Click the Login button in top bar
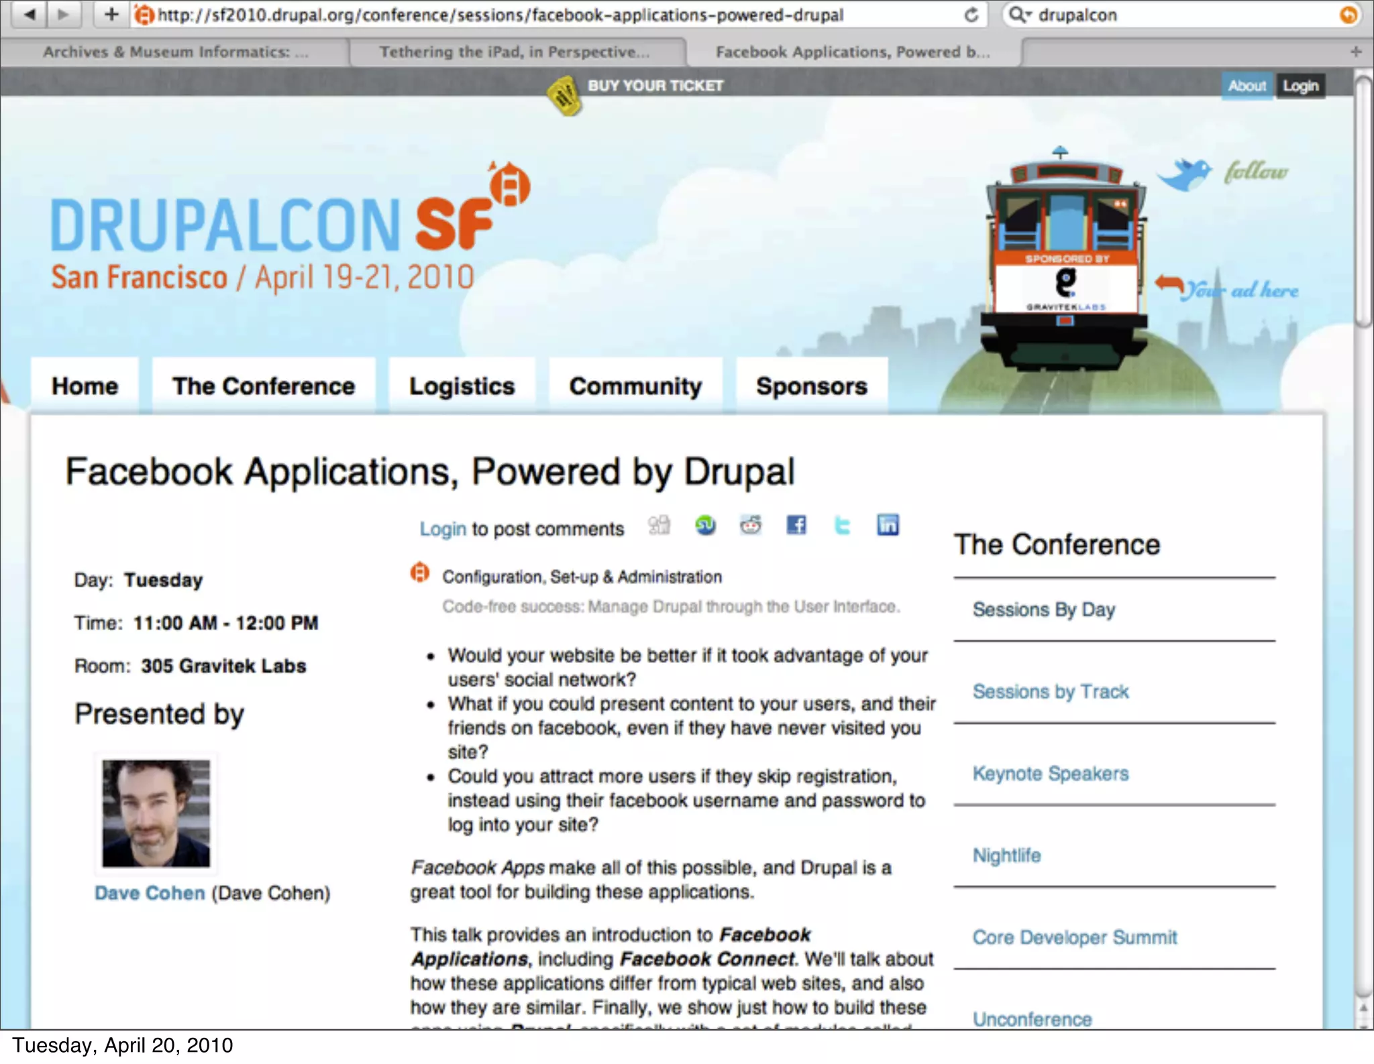1374x1064 pixels. (x=1300, y=86)
